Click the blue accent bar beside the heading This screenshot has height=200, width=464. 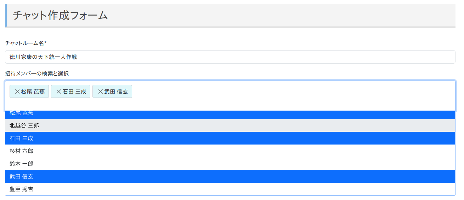[x=6, y=15]
